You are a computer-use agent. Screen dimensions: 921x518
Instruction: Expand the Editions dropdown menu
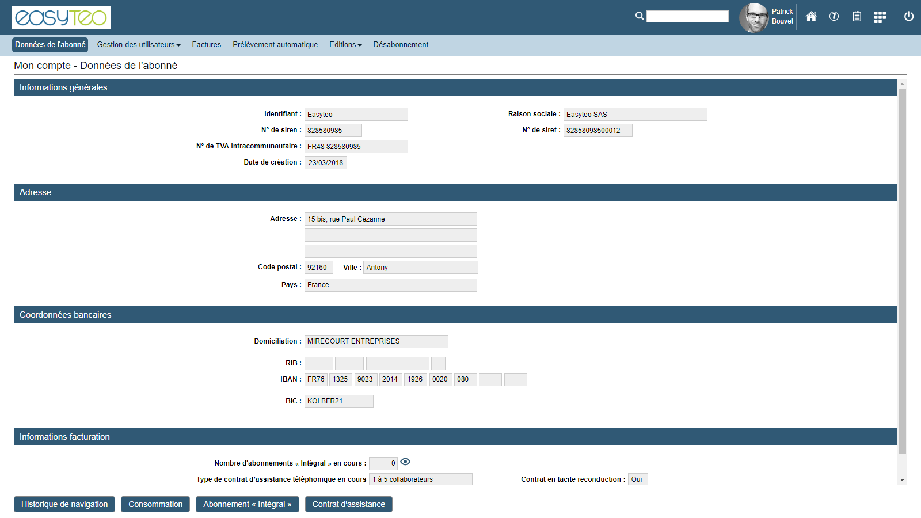(345, 45)
